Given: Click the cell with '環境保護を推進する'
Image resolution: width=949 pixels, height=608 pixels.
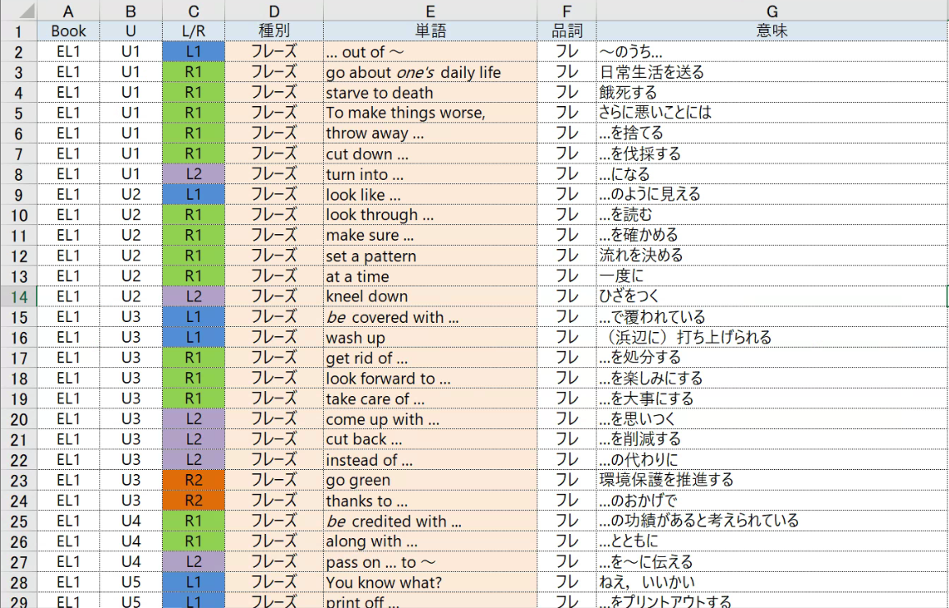Looking at the screenshot, I should [772, 481].
